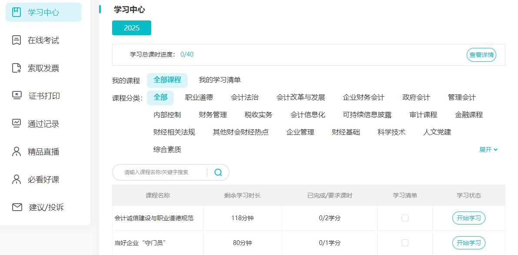Start learning 会计诚信建设与职业道德规范 course
The width and height of the screenshot is (518, 255).
469,218
